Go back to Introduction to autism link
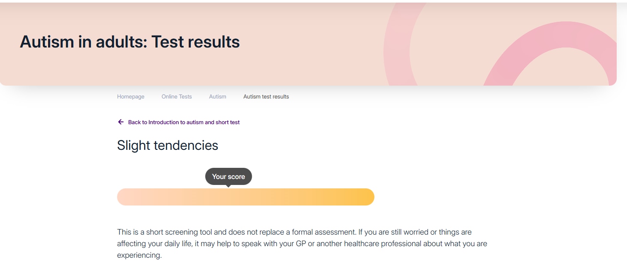 click(184, 122)
